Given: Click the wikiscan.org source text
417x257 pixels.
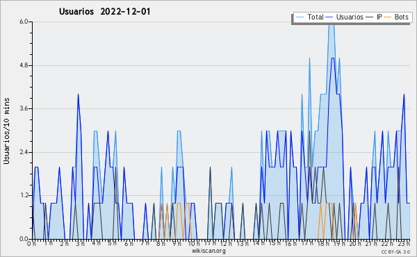Looking at the screenshot, I should coord(208,251).
